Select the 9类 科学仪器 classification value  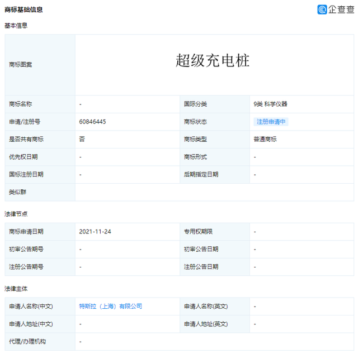[270, 104]
